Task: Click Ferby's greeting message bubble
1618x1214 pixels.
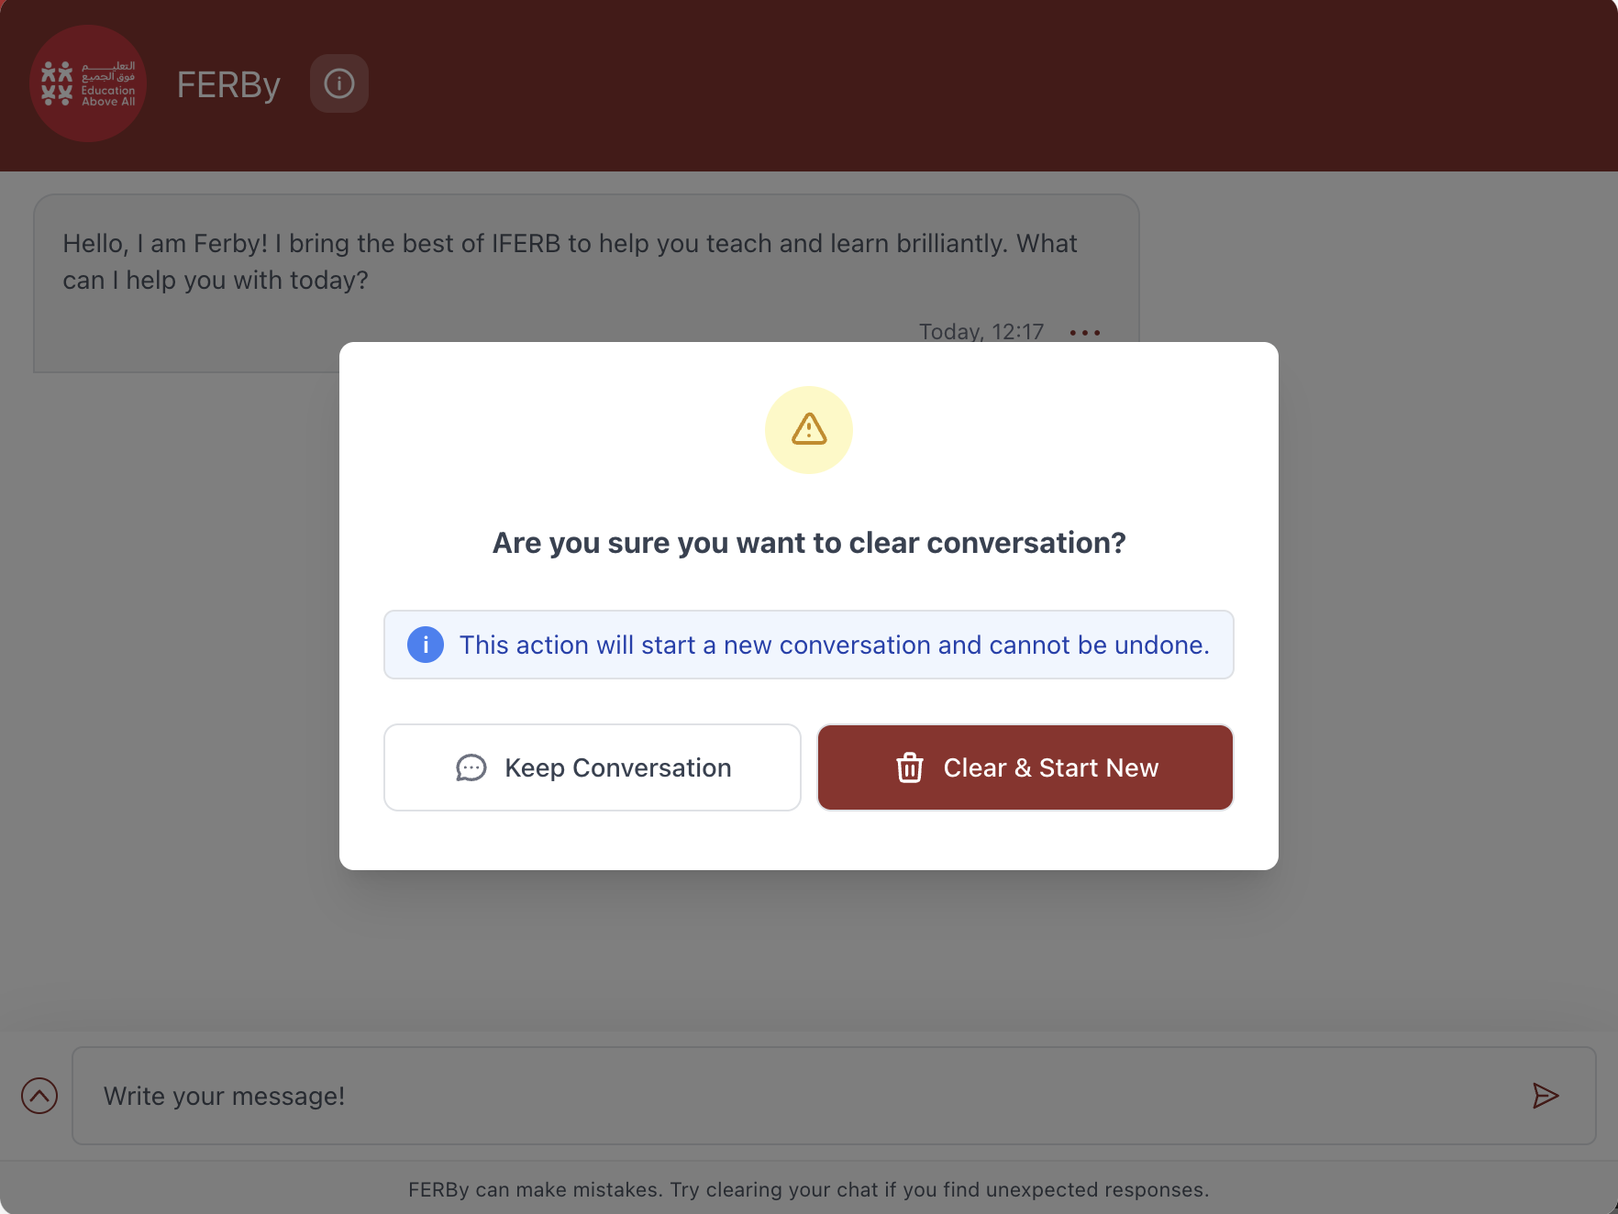Action: coord(569,261)
